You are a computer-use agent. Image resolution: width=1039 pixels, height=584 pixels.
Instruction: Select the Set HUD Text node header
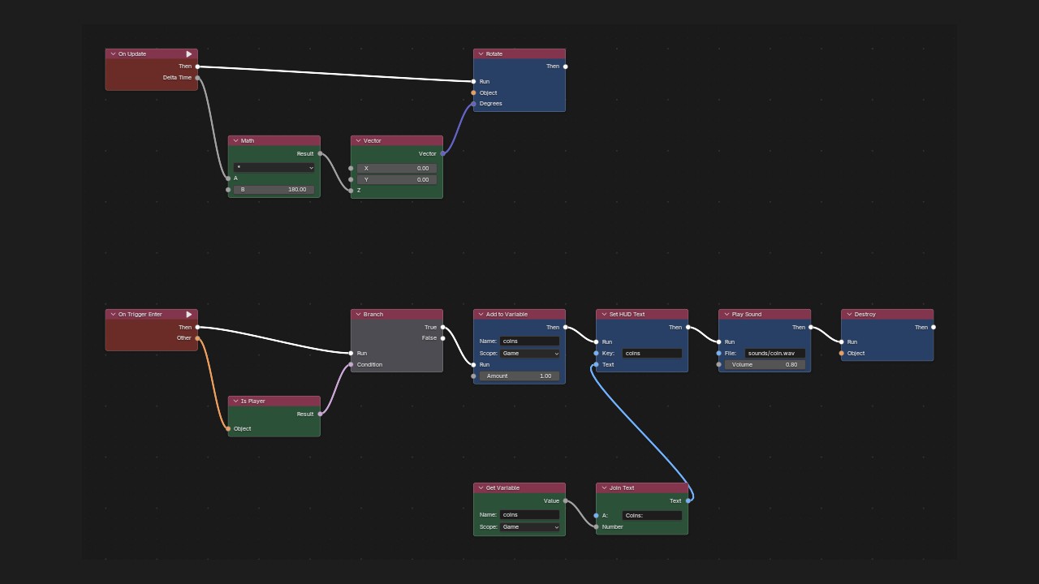click(x=642, y=315)
